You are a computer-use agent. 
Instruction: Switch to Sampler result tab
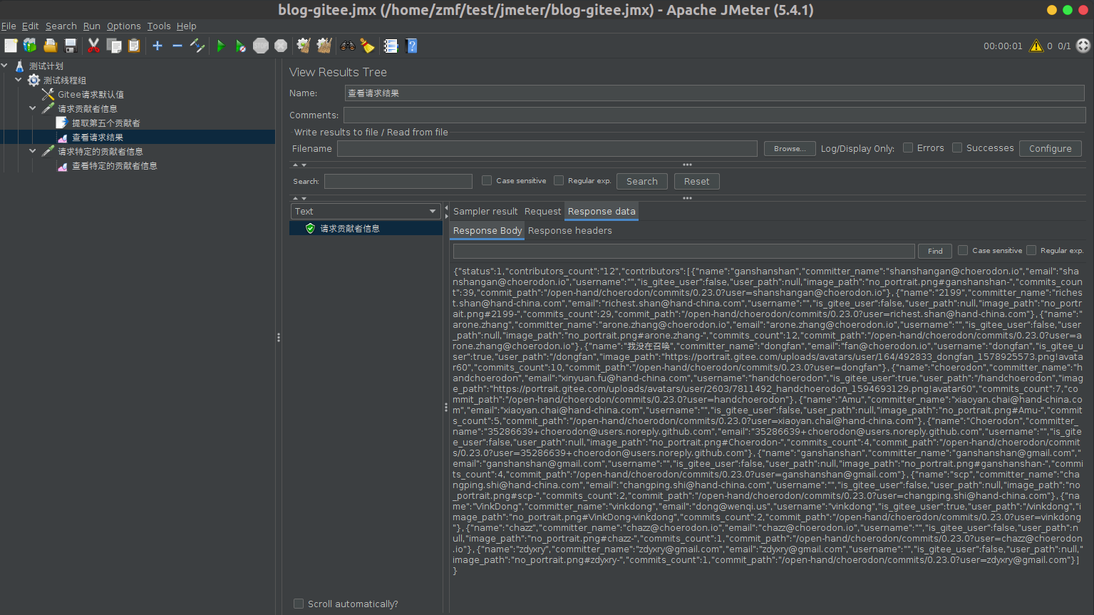485,211
